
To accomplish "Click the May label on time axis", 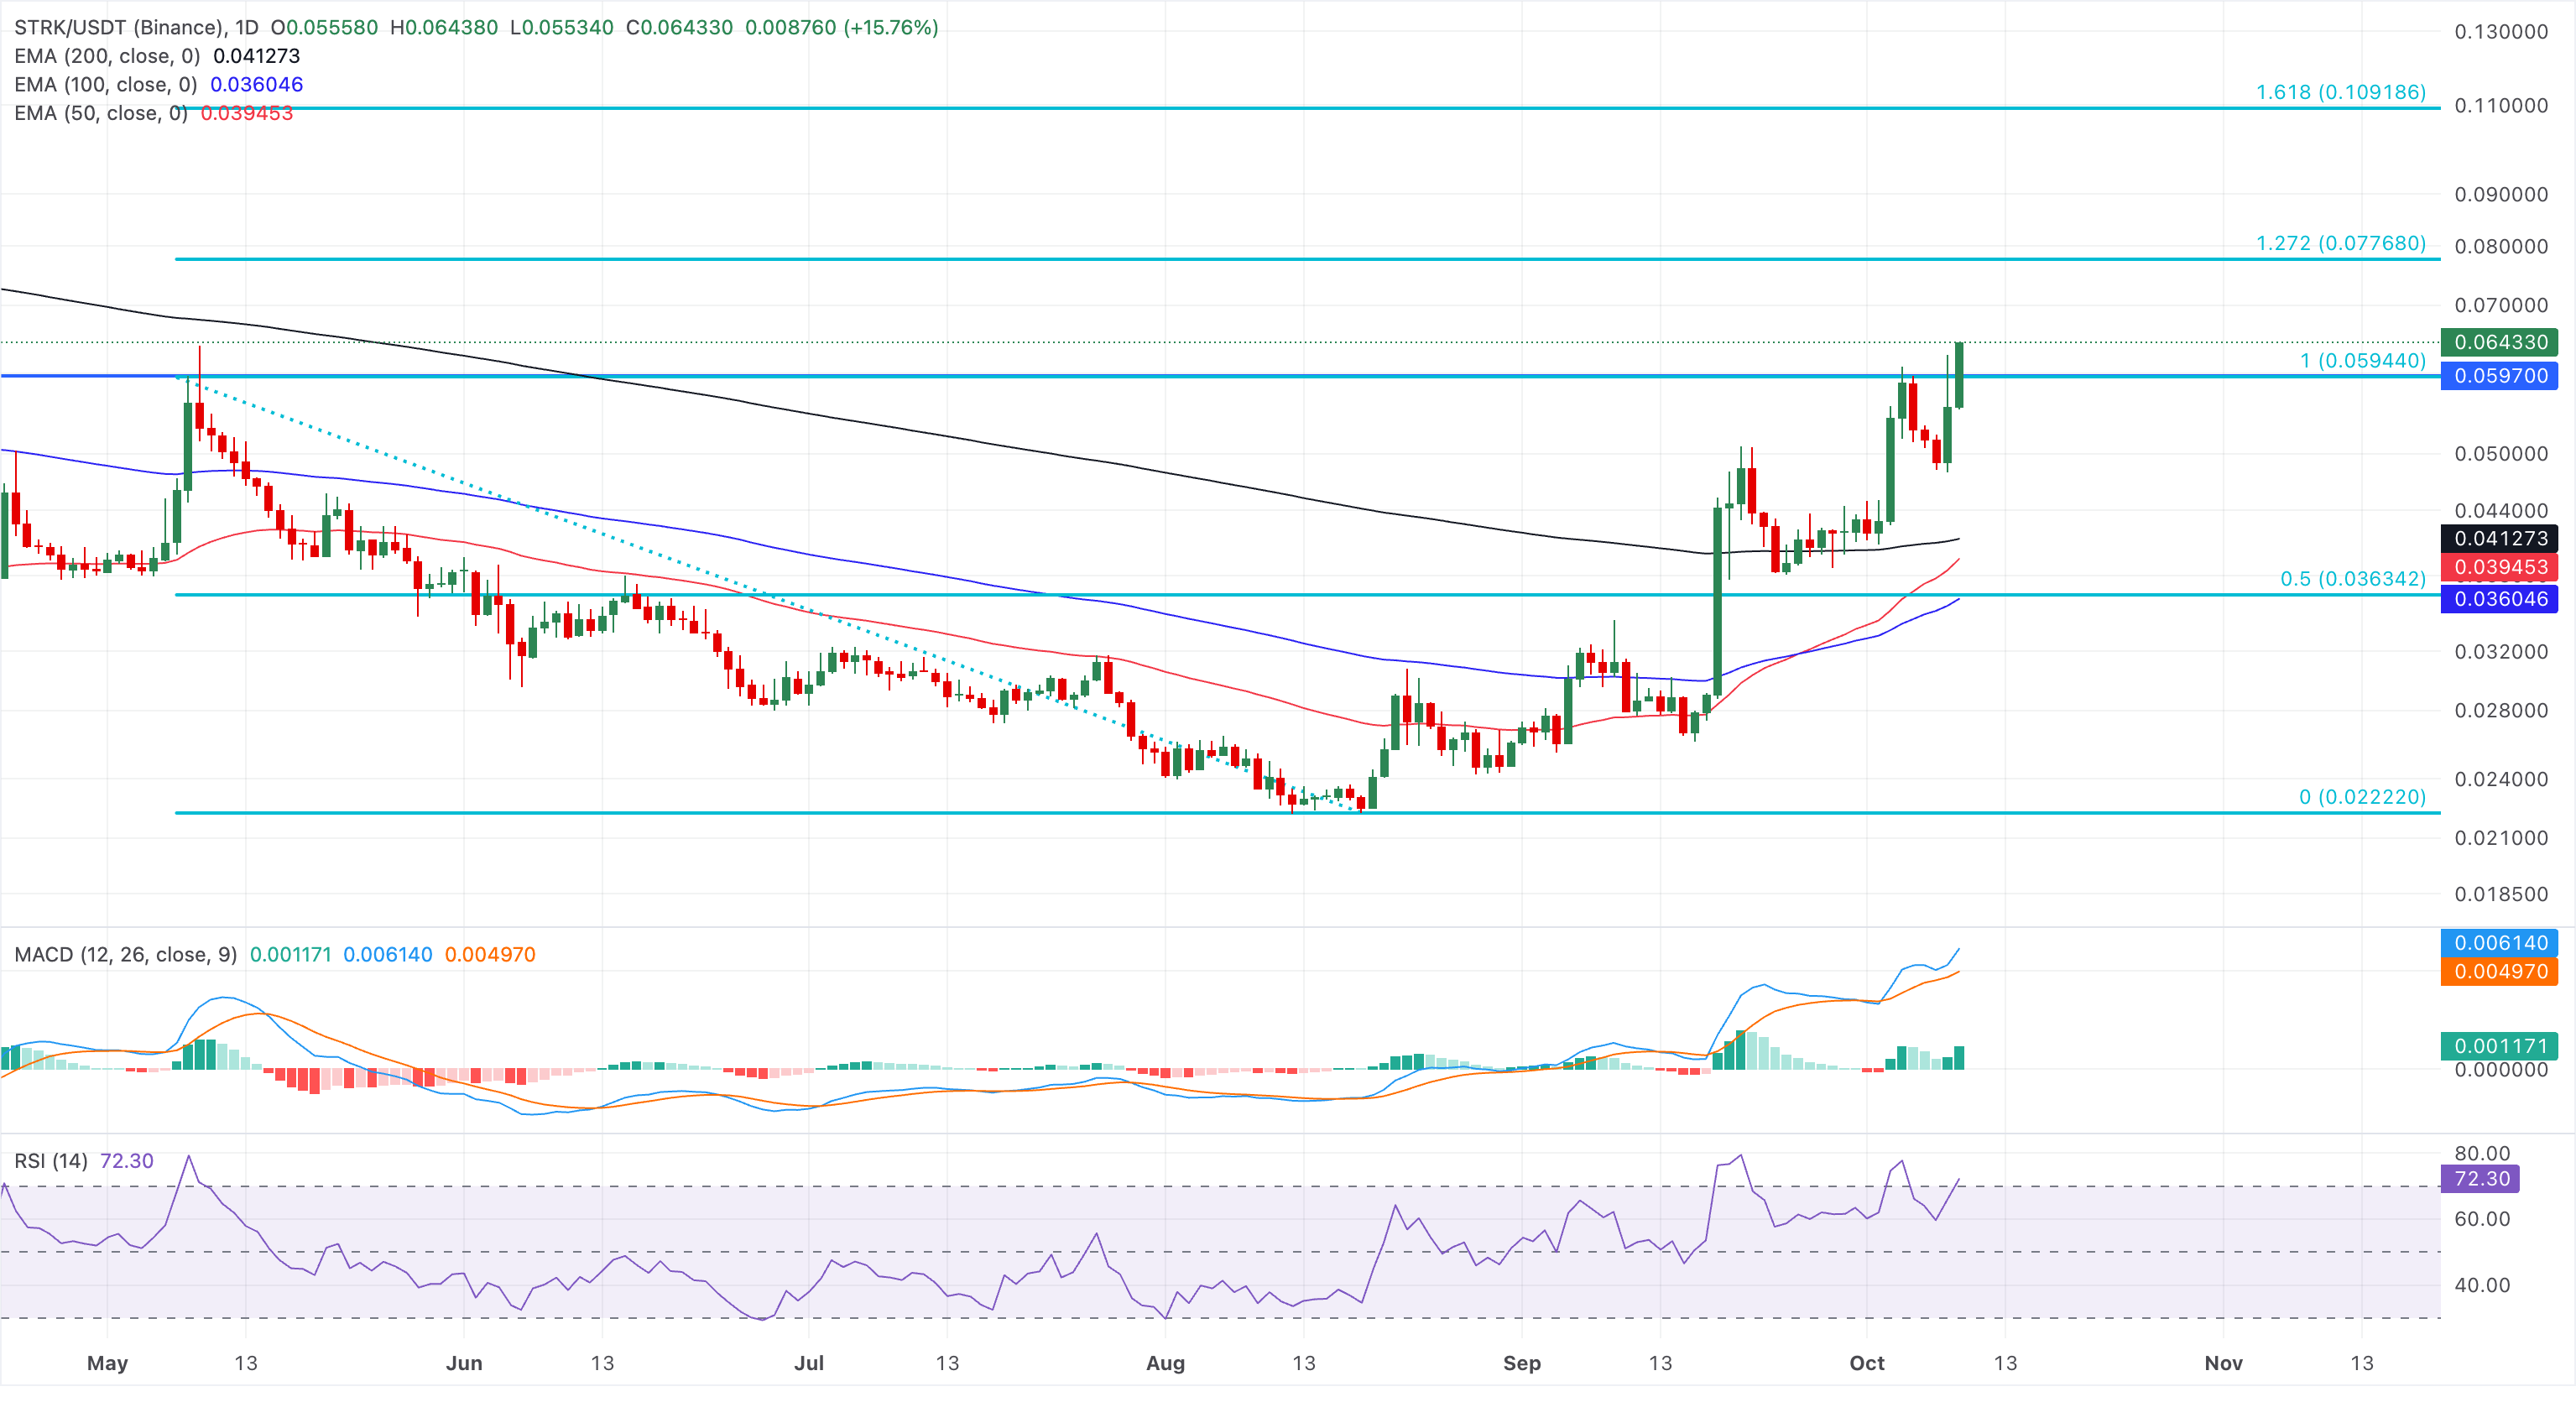I will (x=107, y=1363).
